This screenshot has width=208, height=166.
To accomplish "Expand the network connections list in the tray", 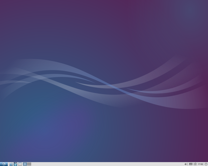I will 195,164.
